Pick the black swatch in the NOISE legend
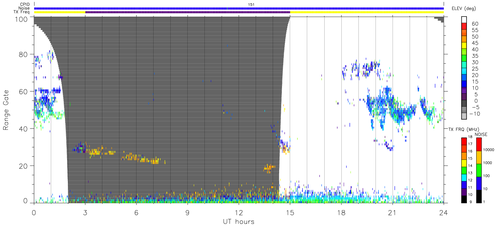Viewport: 499px width, 230px height. click(479, 196)
